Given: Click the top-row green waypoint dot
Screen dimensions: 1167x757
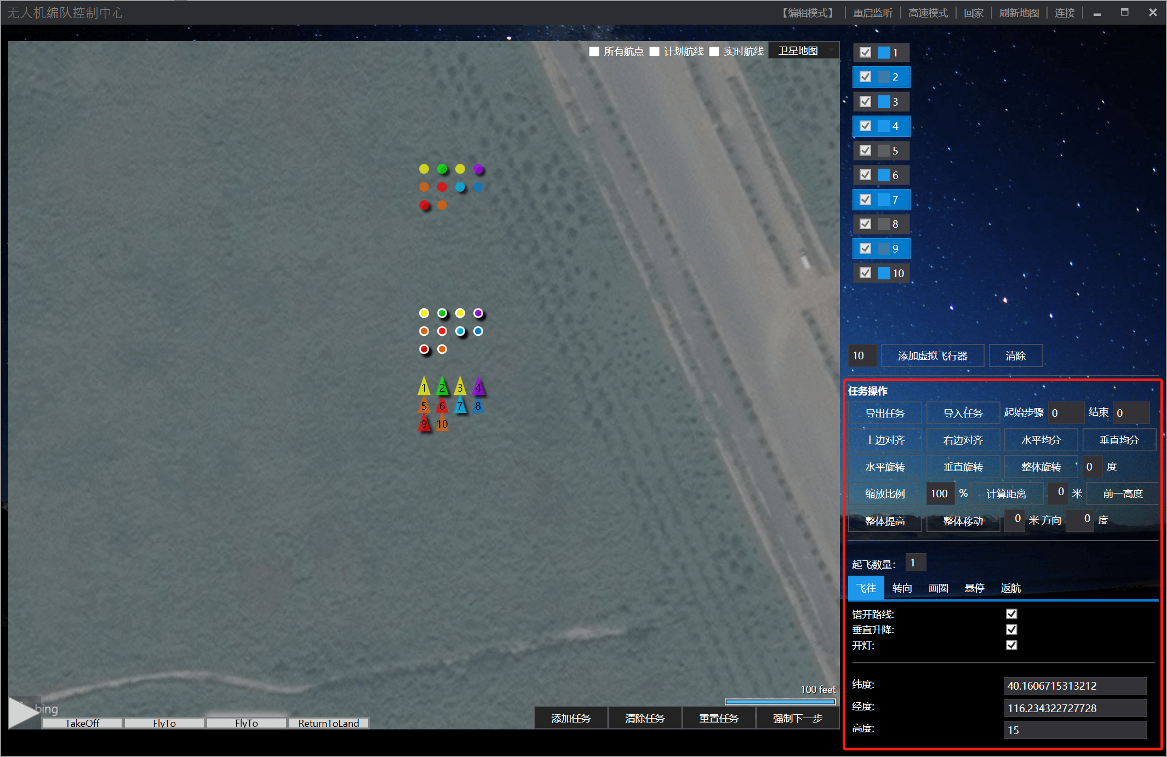Looking at the screenshot, I should tap(442, 169).
